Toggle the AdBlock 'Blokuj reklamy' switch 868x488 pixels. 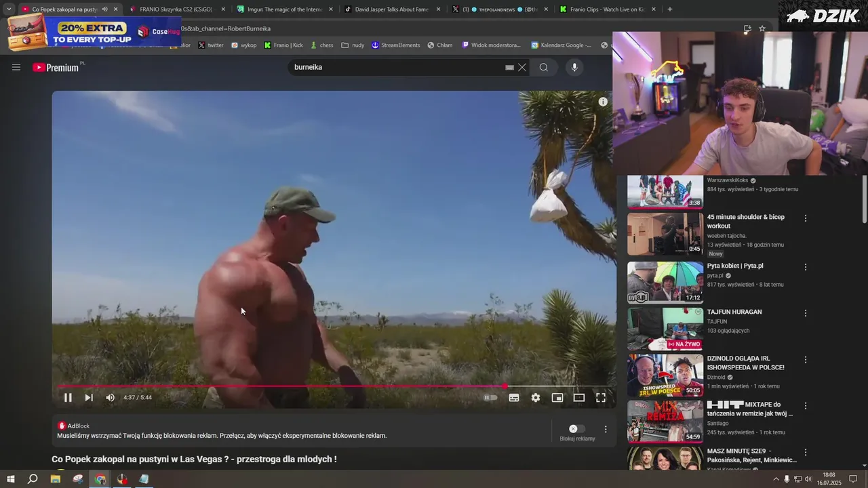(x=576, y=429)
